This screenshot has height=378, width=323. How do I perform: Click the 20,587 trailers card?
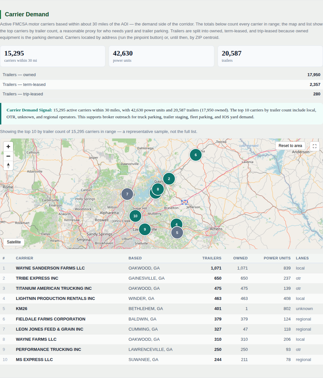(x=270, y=56)
